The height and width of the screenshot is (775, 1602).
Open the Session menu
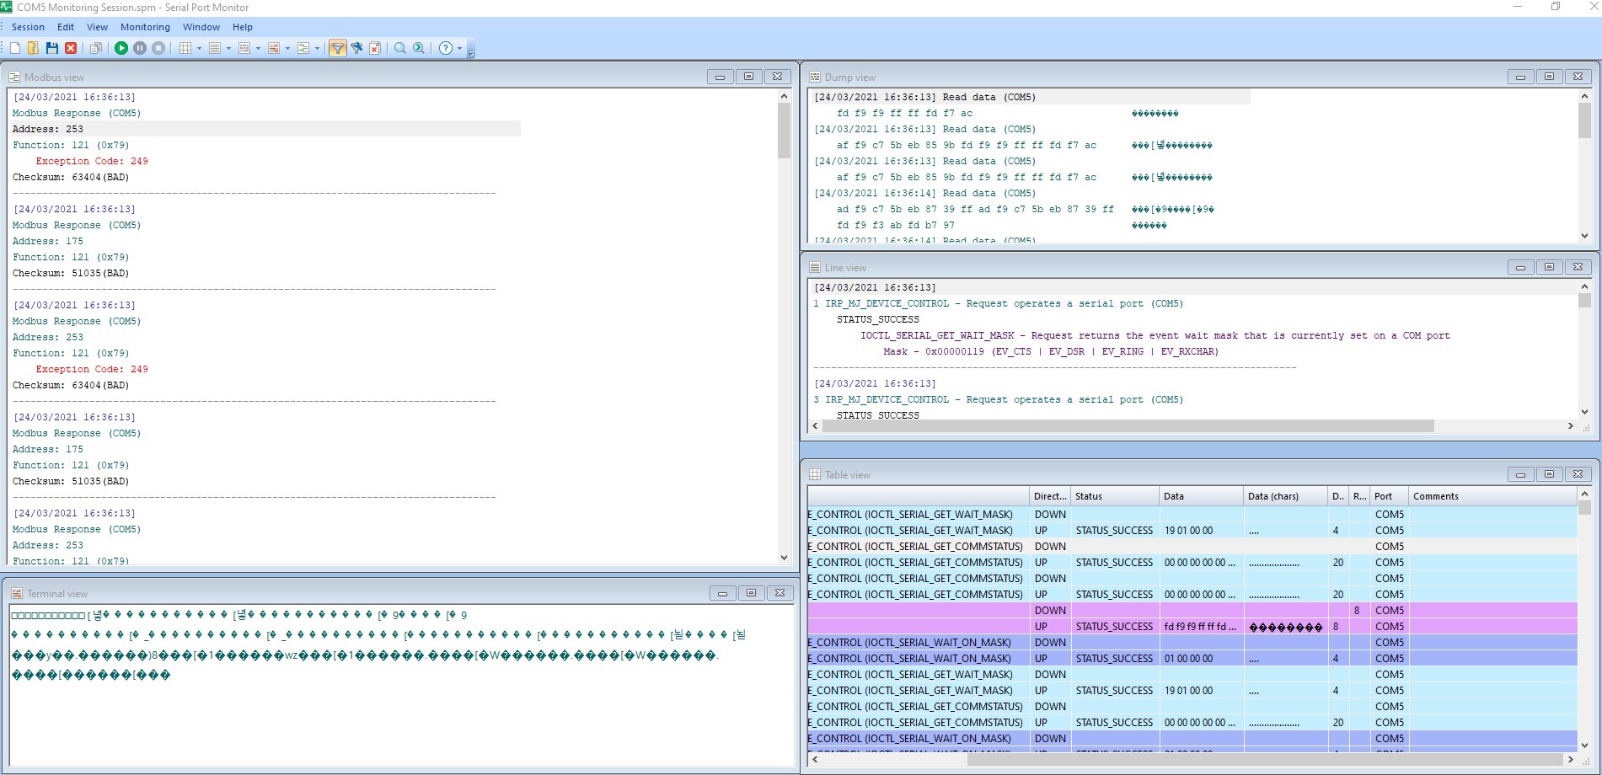[x=28, y=27]
